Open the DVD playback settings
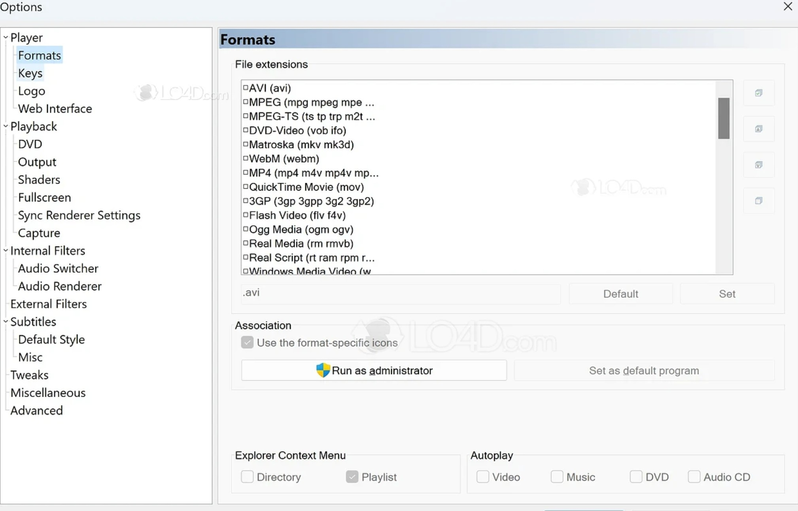Screen dimensions: 798x511 coord(30,144)
